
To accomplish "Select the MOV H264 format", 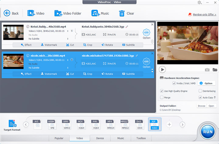I will (x=81, y=124).
